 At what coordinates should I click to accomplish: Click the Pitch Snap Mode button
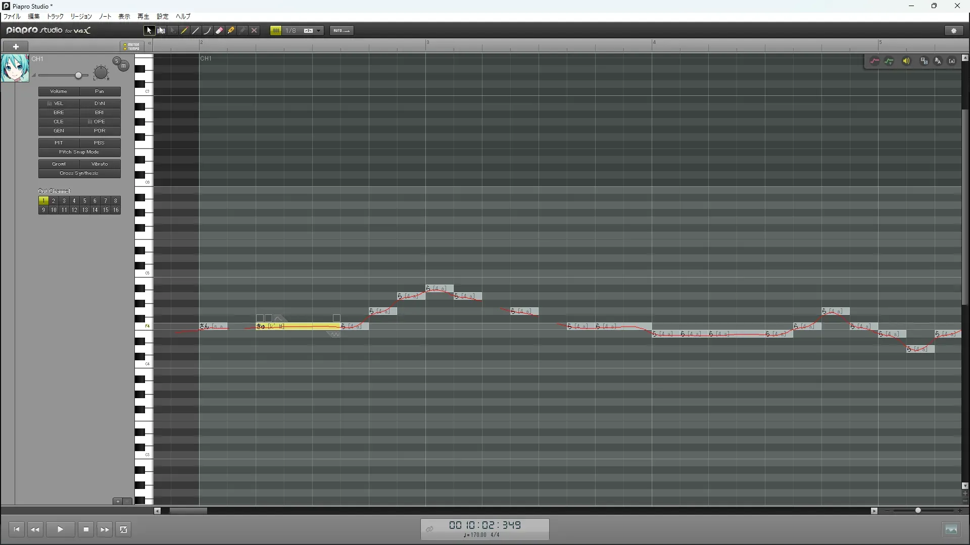coord(79,152)
